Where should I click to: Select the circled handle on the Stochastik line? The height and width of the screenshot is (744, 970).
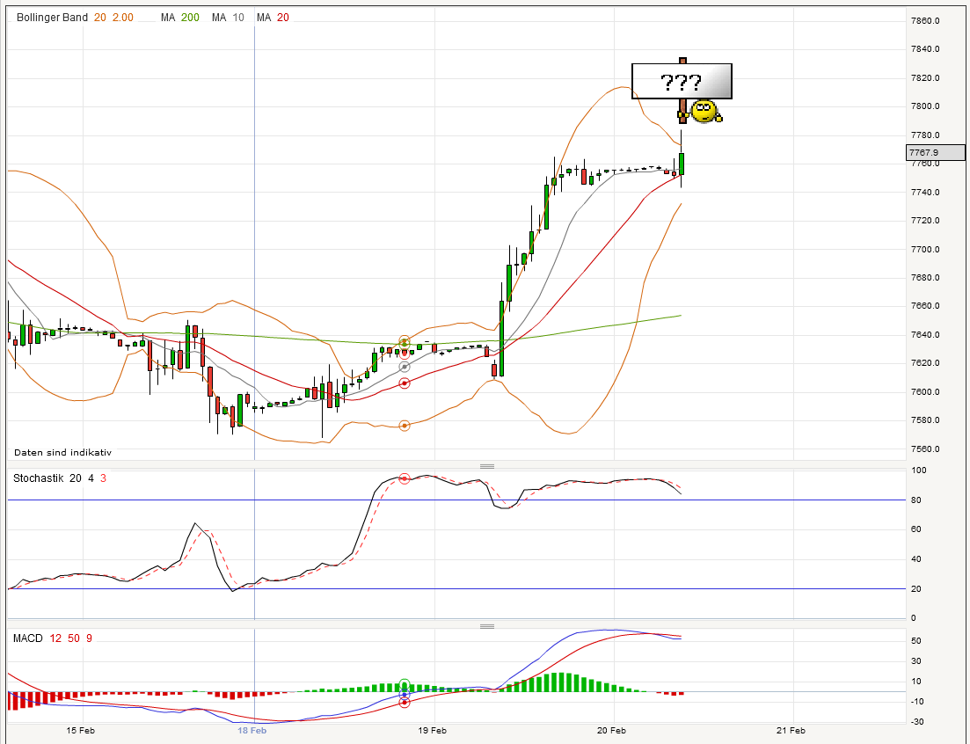point(404,478)
